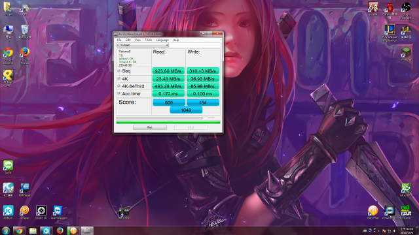The height and width of the screenshot is (235, 419).
Task: Launch Minecraft from the desktop
Action: pyautogui.click(x=406, y=54)
